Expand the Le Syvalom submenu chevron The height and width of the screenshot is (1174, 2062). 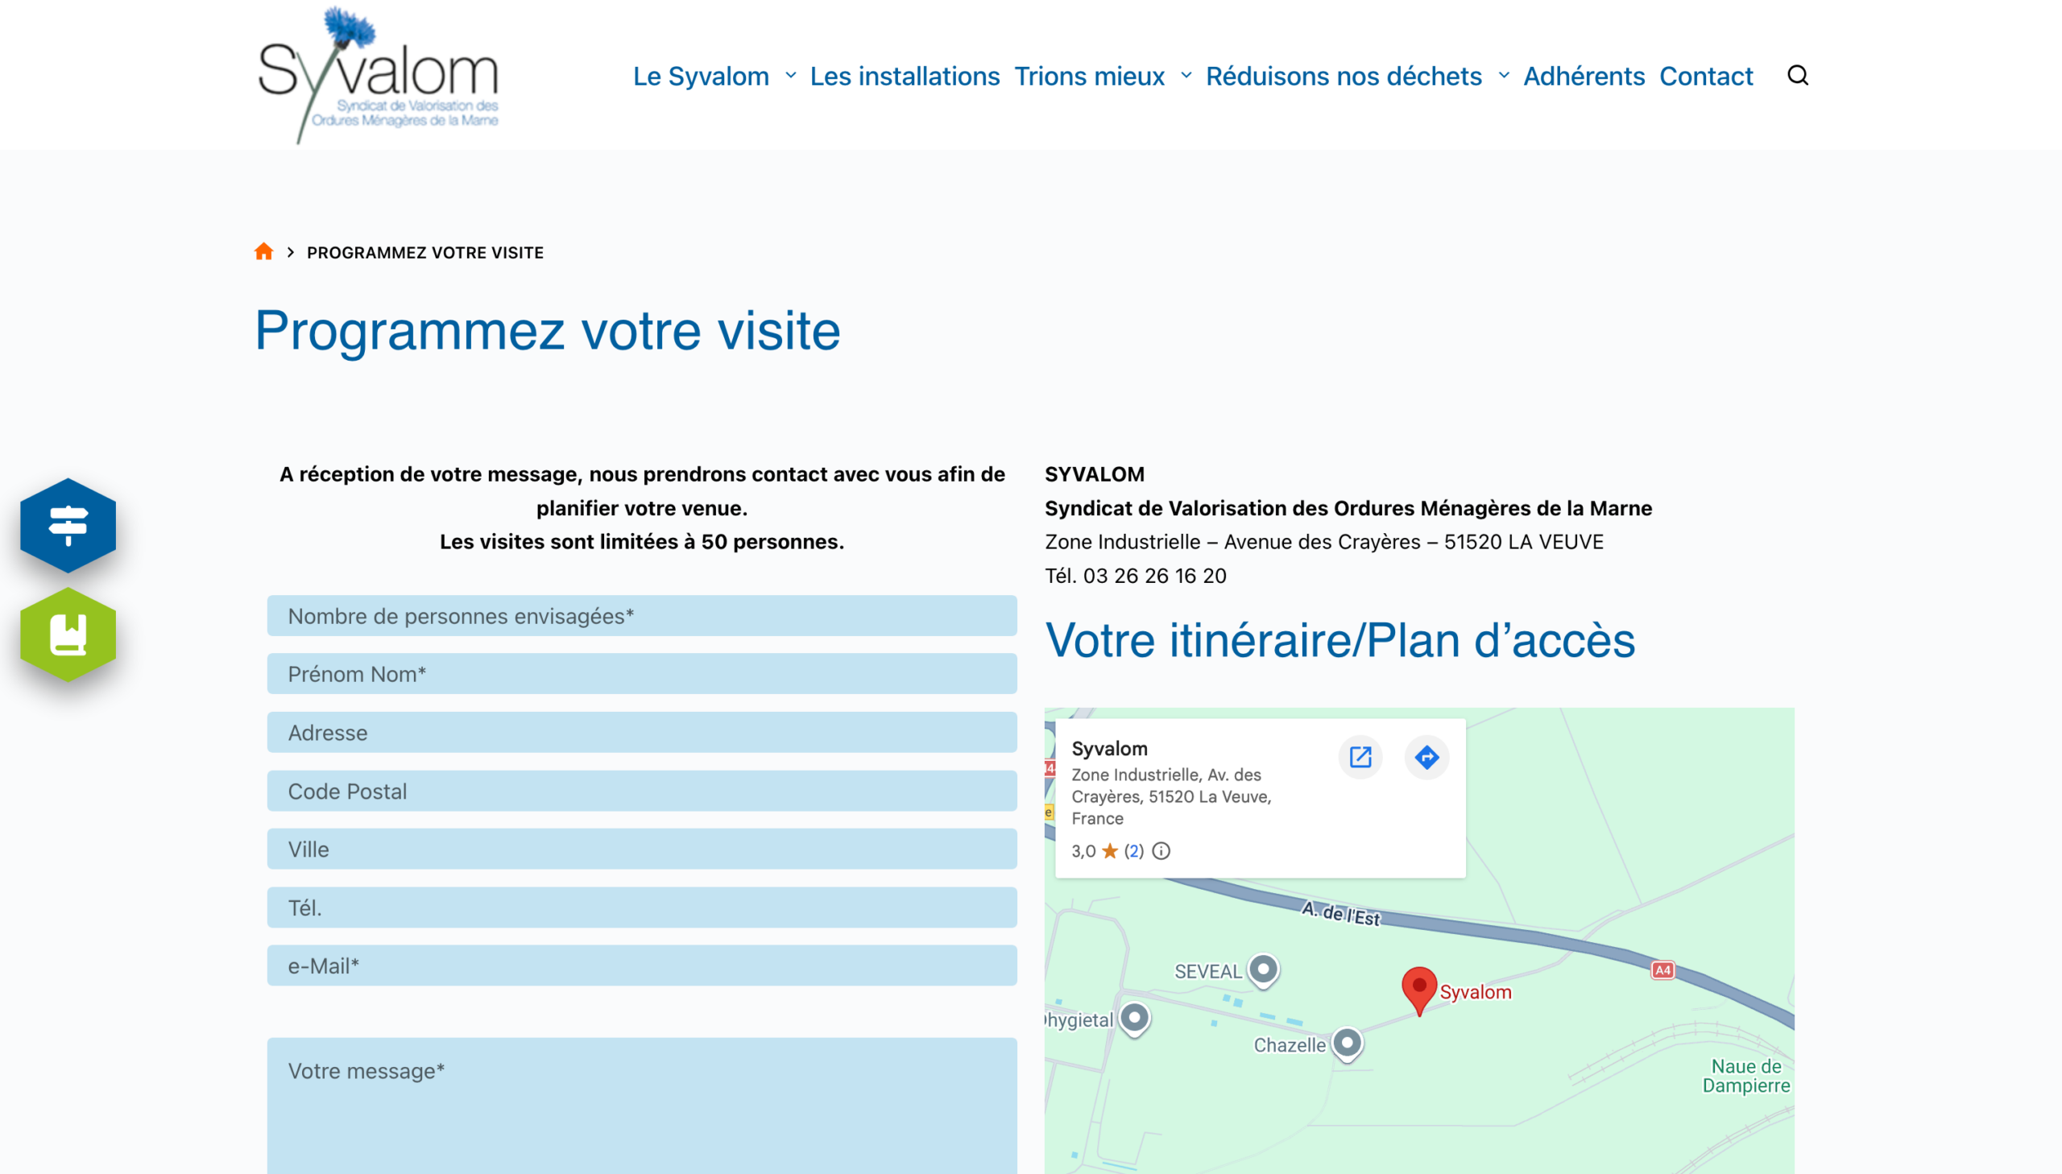point(790,76)
